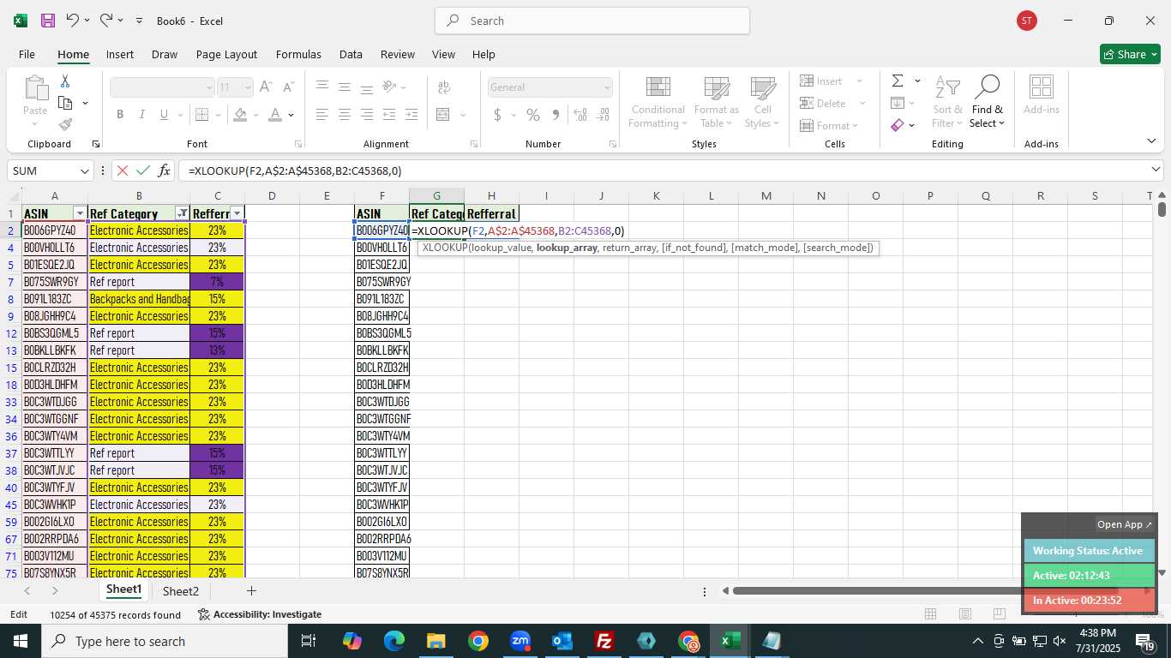Click Increase Font Size icon
This screenshot has width=1171, height=658.
pos(266,87)
